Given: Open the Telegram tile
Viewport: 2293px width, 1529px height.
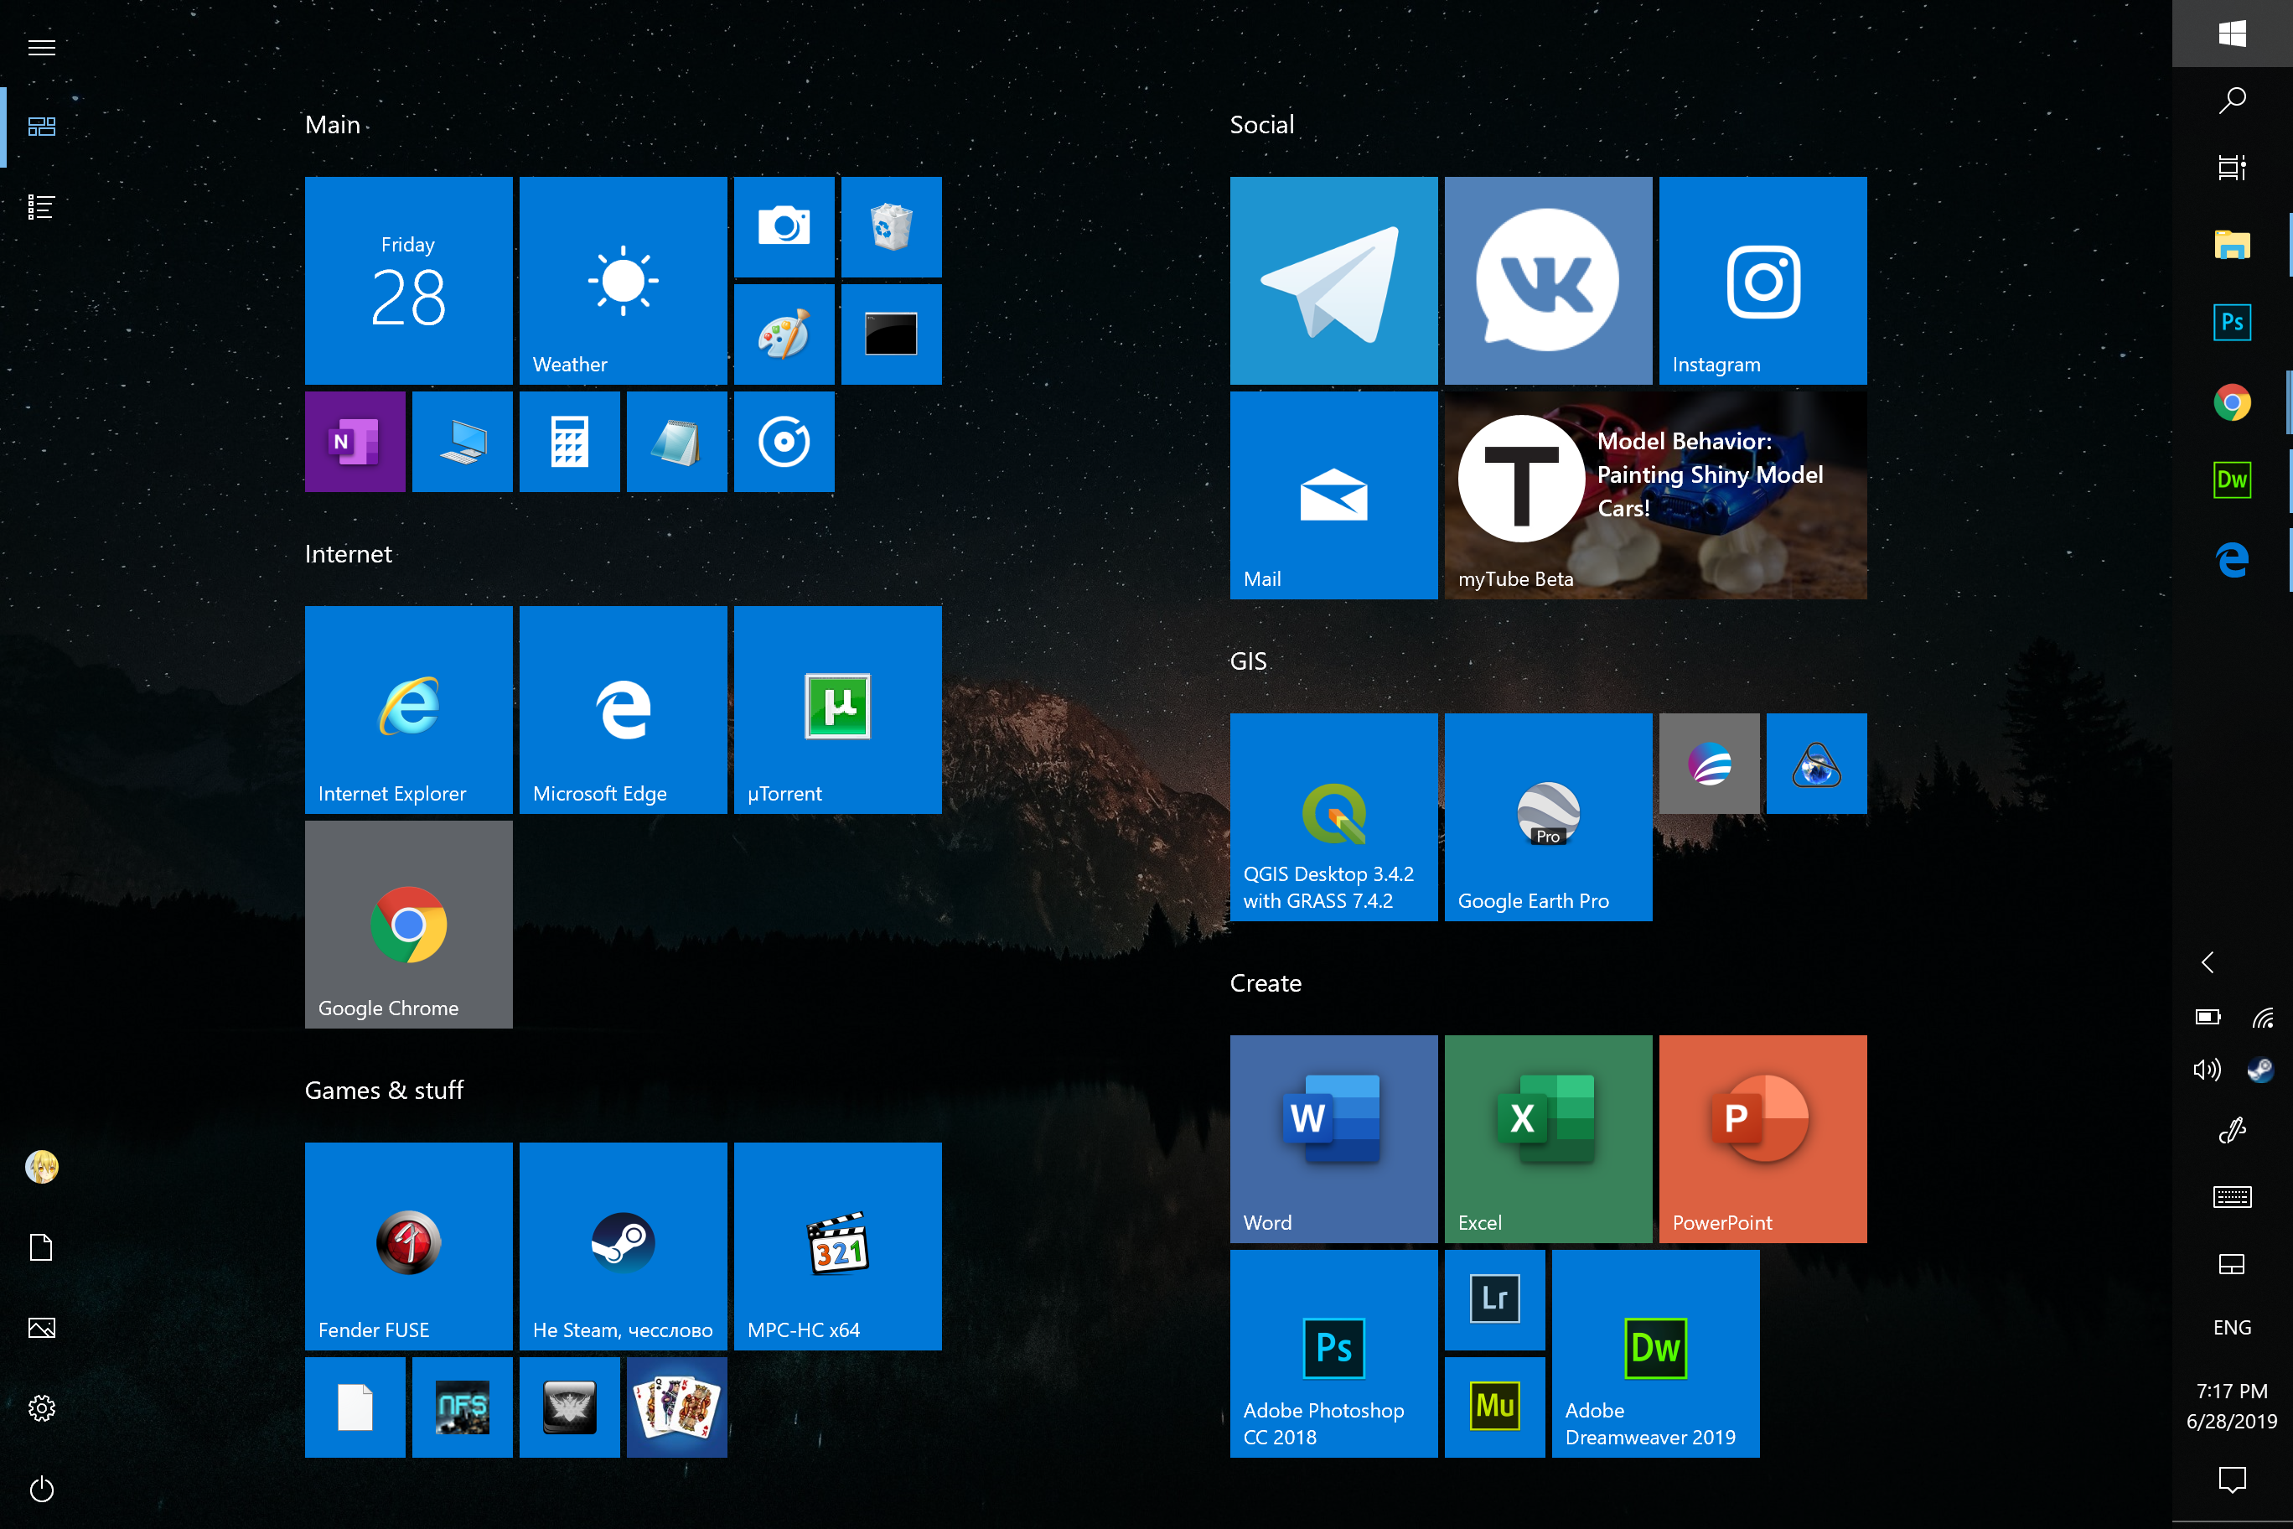Looking at the screenshot, I should 1333,281.
